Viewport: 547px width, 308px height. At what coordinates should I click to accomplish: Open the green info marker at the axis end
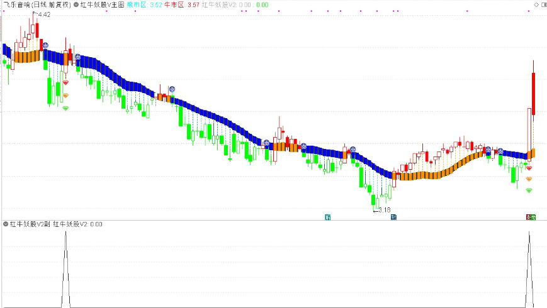coord(533,217)
